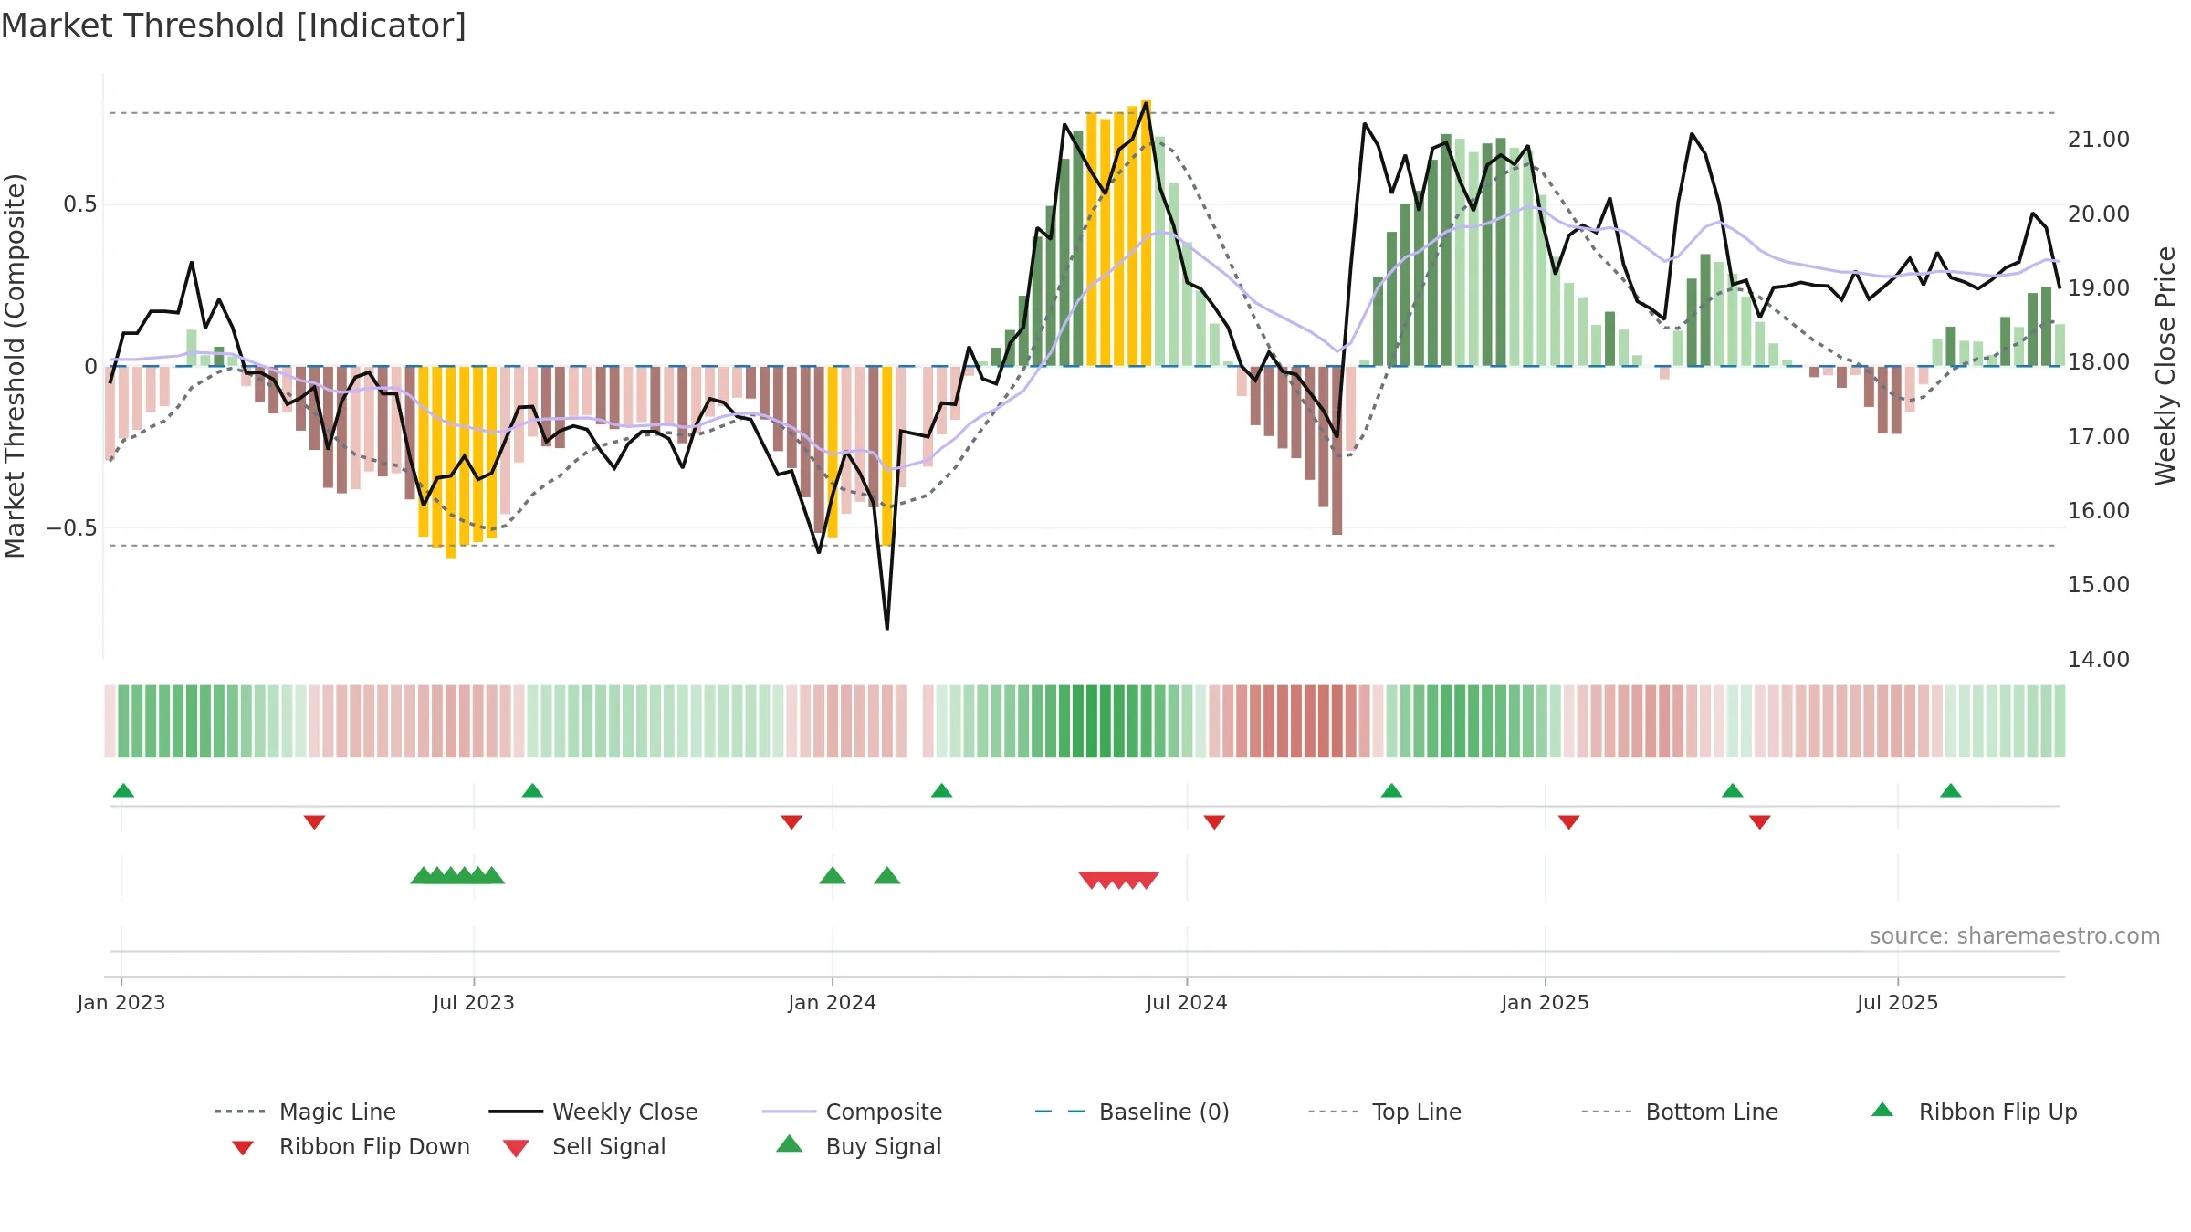Click the Jan 2025 x-axis label
Viewport: 2191px width, 1232px height.
(x=1545, y=1003)
